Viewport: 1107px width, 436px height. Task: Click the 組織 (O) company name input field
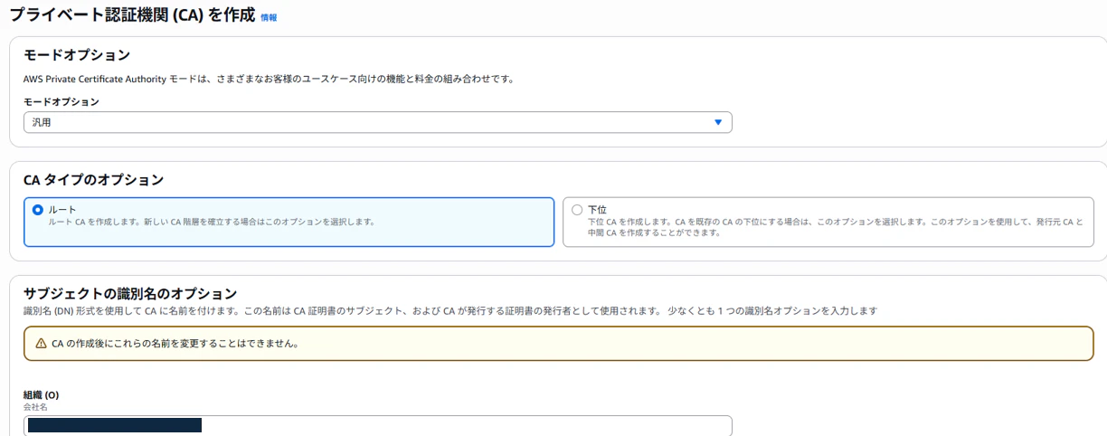point(377,426)
